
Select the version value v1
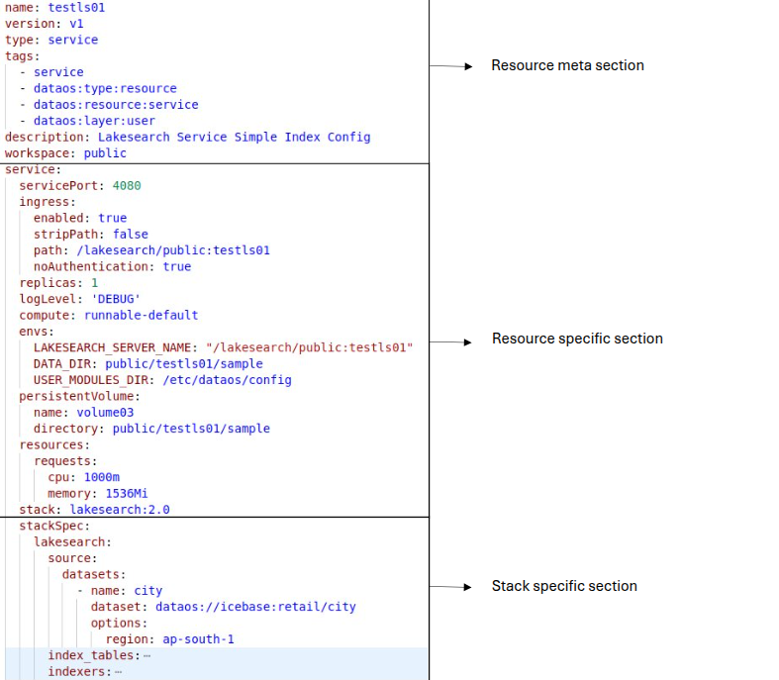click(76, 24)
